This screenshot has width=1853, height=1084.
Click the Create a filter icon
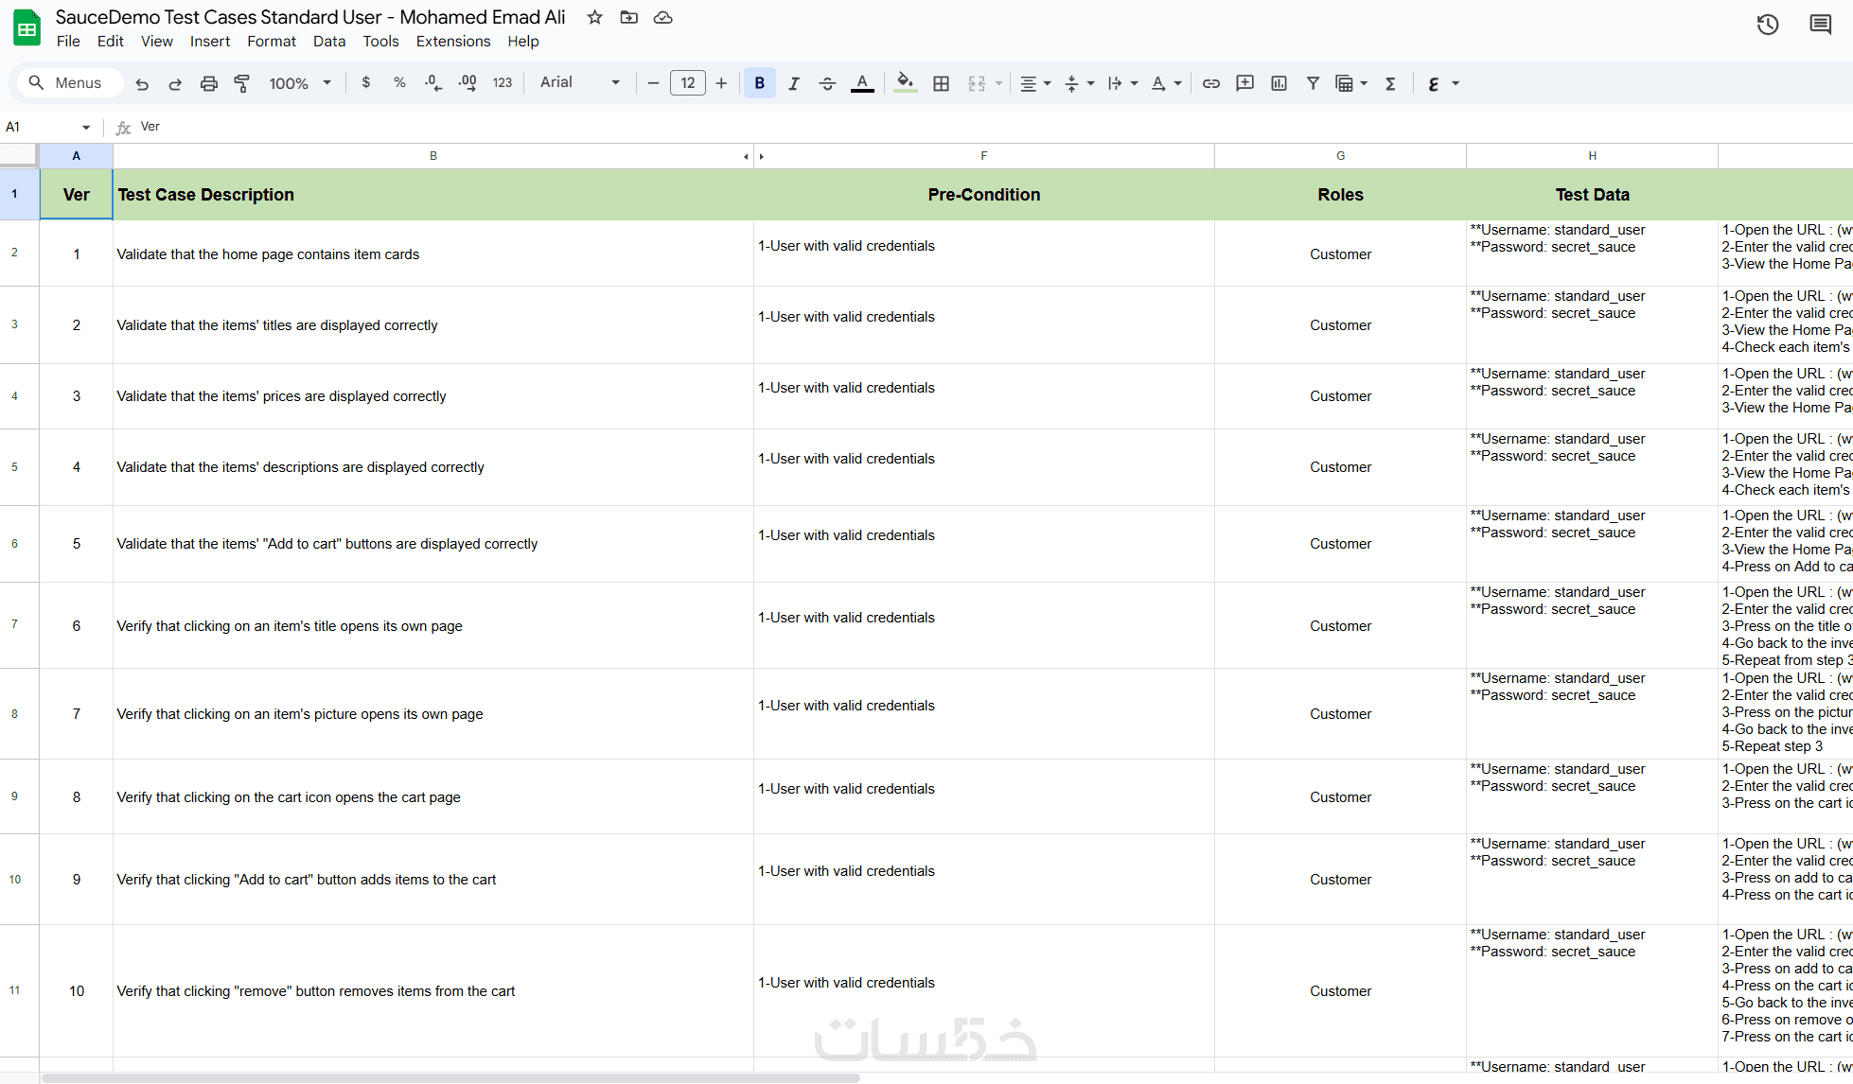(x=1313, y=83)
